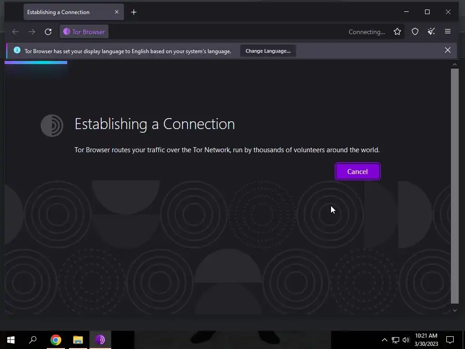Click the info icon in notification bar
This screenshot has width=465, height=349.
point(17,50)
